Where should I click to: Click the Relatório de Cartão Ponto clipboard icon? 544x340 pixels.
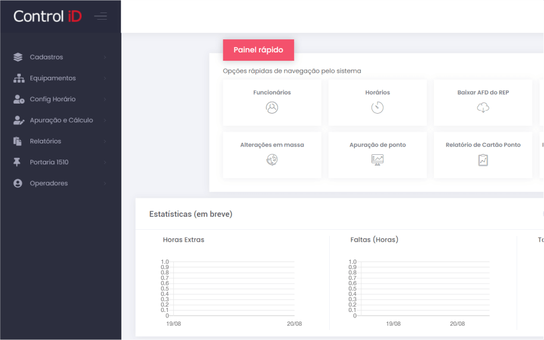point(483,160)
